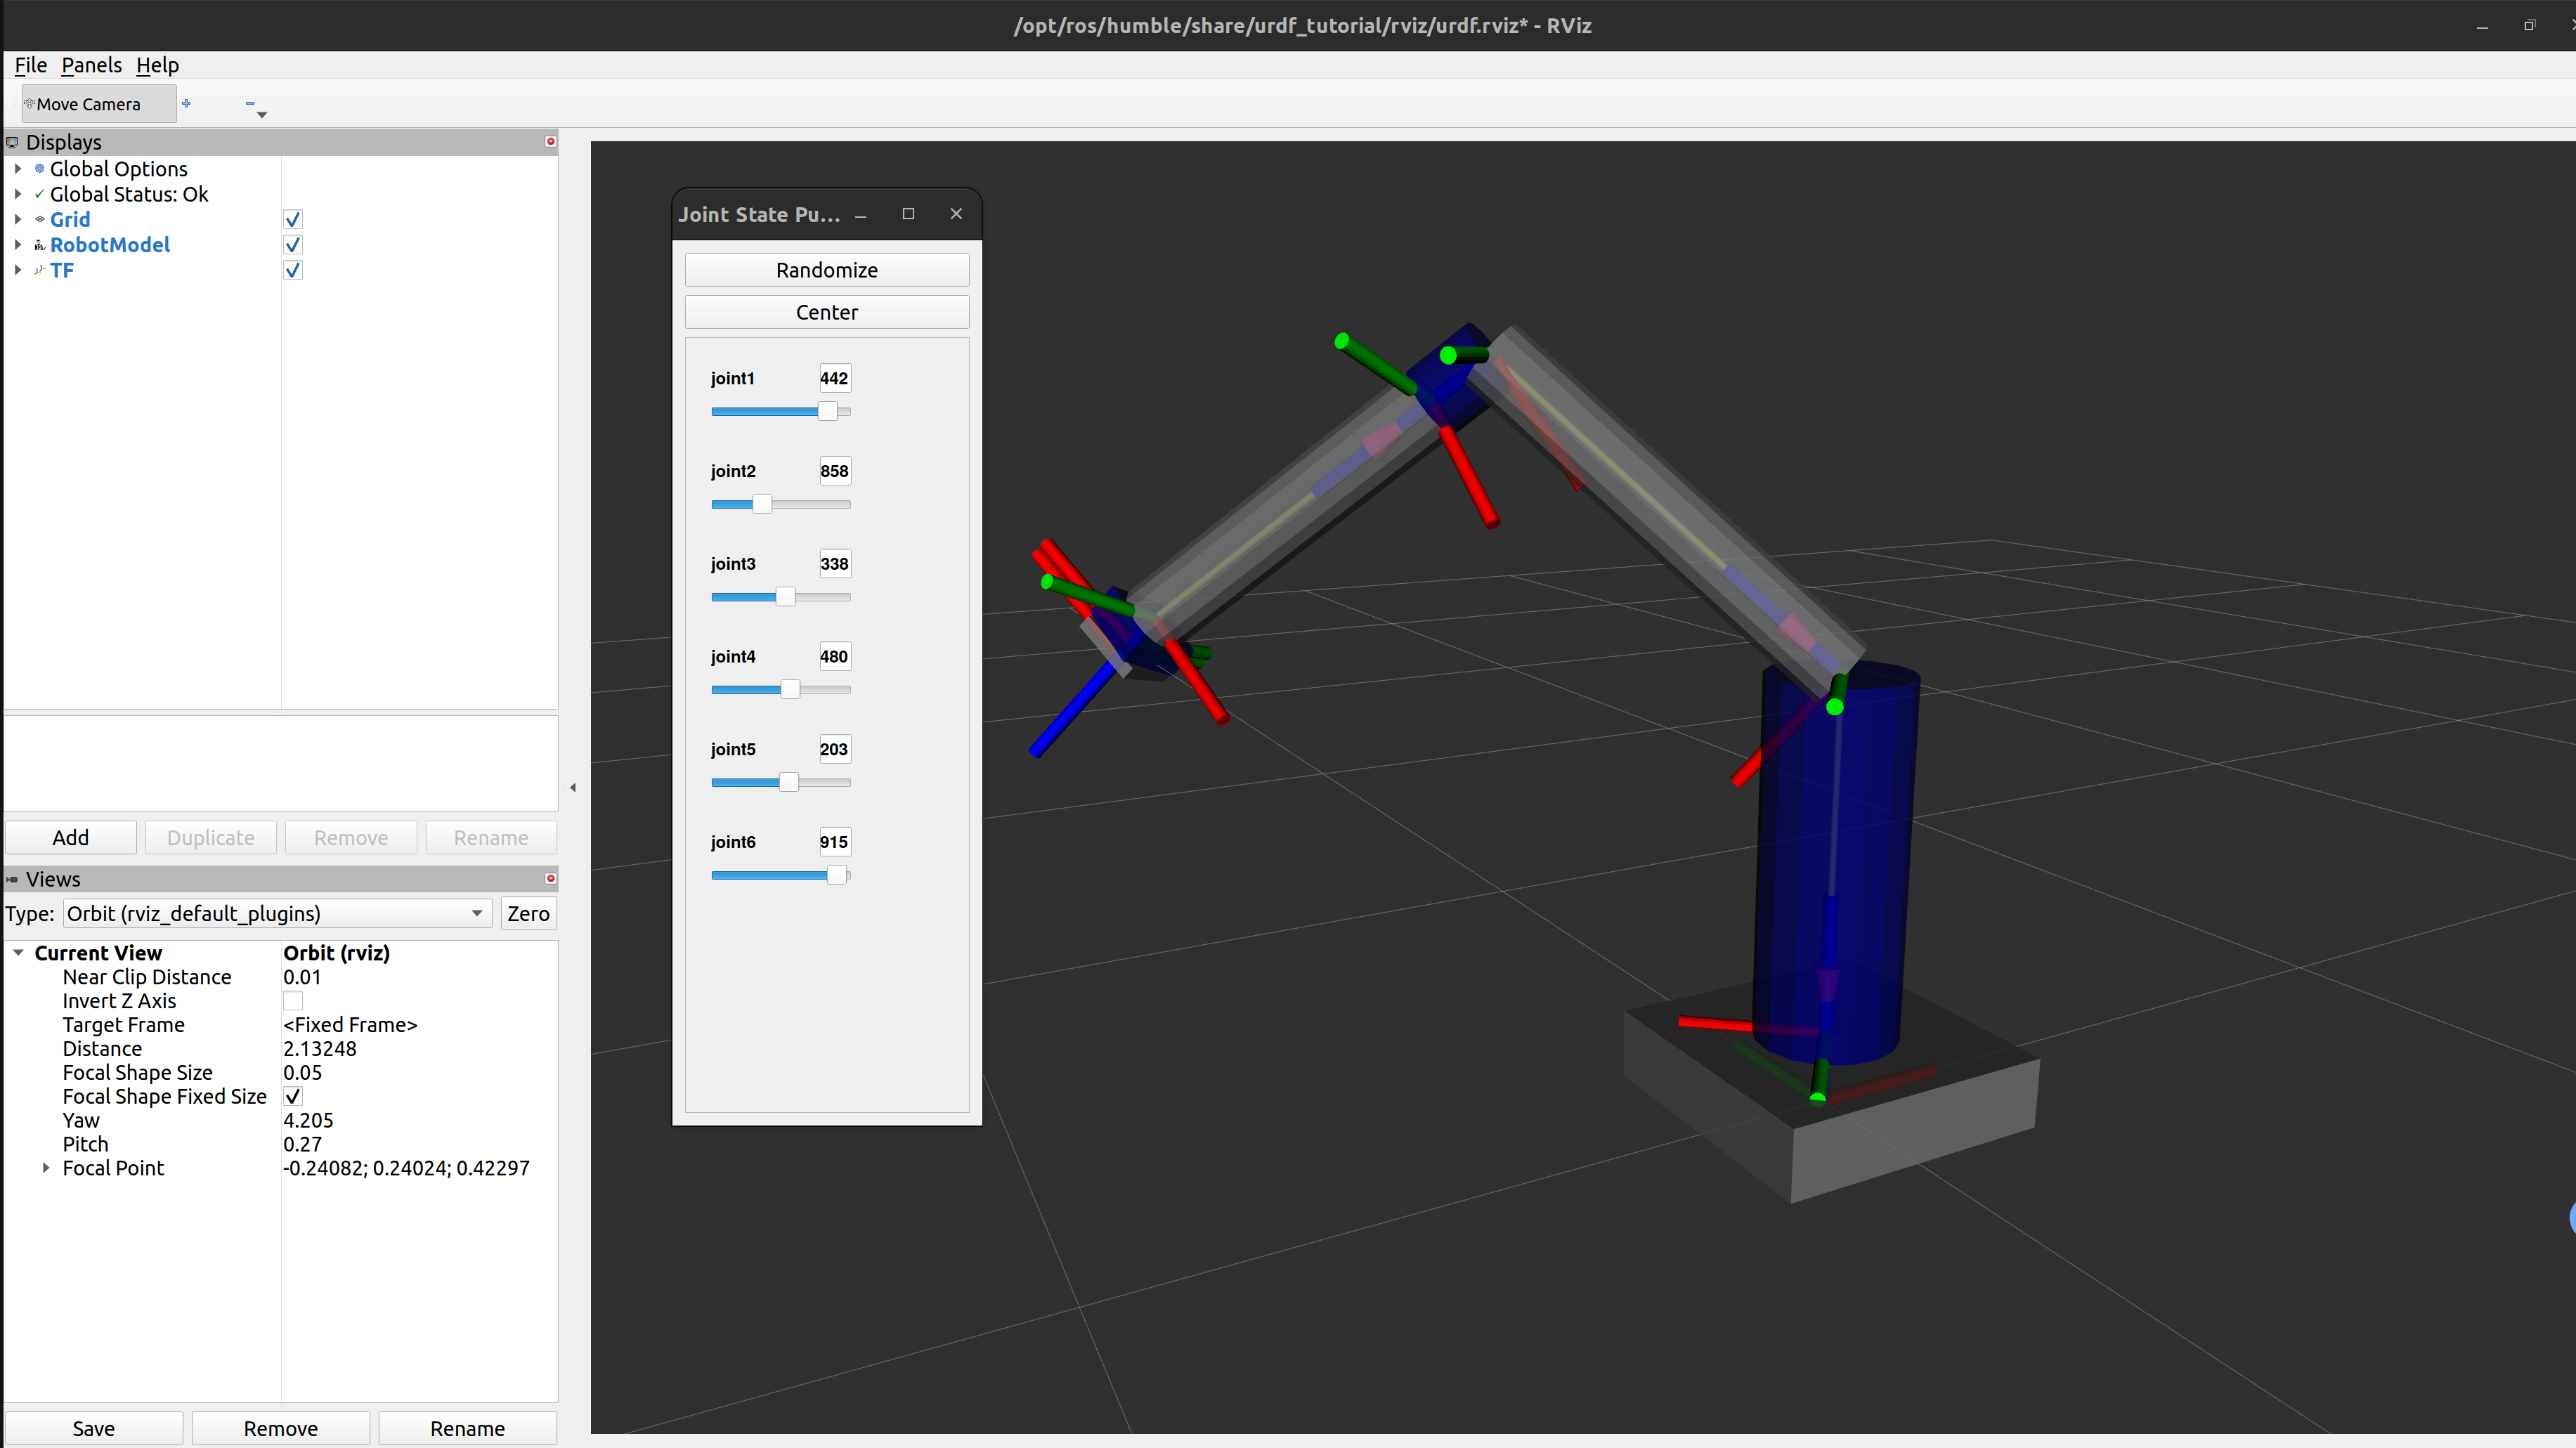Collapse the Current View tree
The width and height of the screenshot is (2576, 1448).
pyautogui.click(x=18, y=953)
